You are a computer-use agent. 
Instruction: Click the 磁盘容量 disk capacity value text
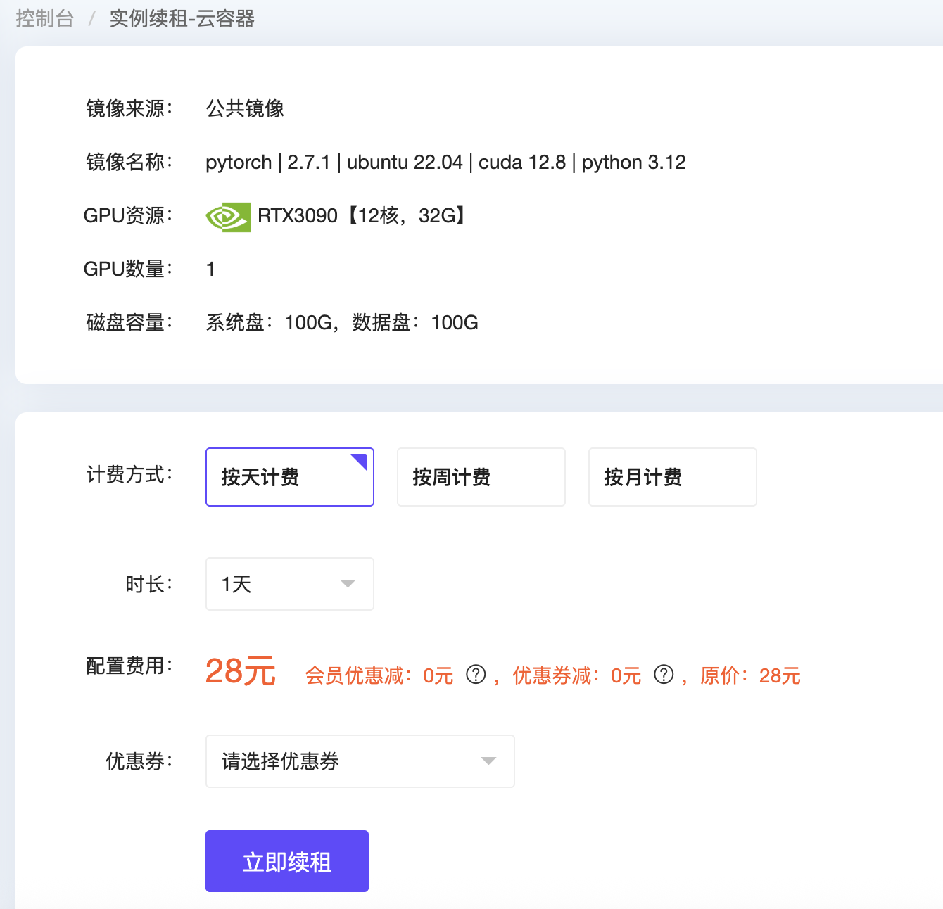click(341, 322)
